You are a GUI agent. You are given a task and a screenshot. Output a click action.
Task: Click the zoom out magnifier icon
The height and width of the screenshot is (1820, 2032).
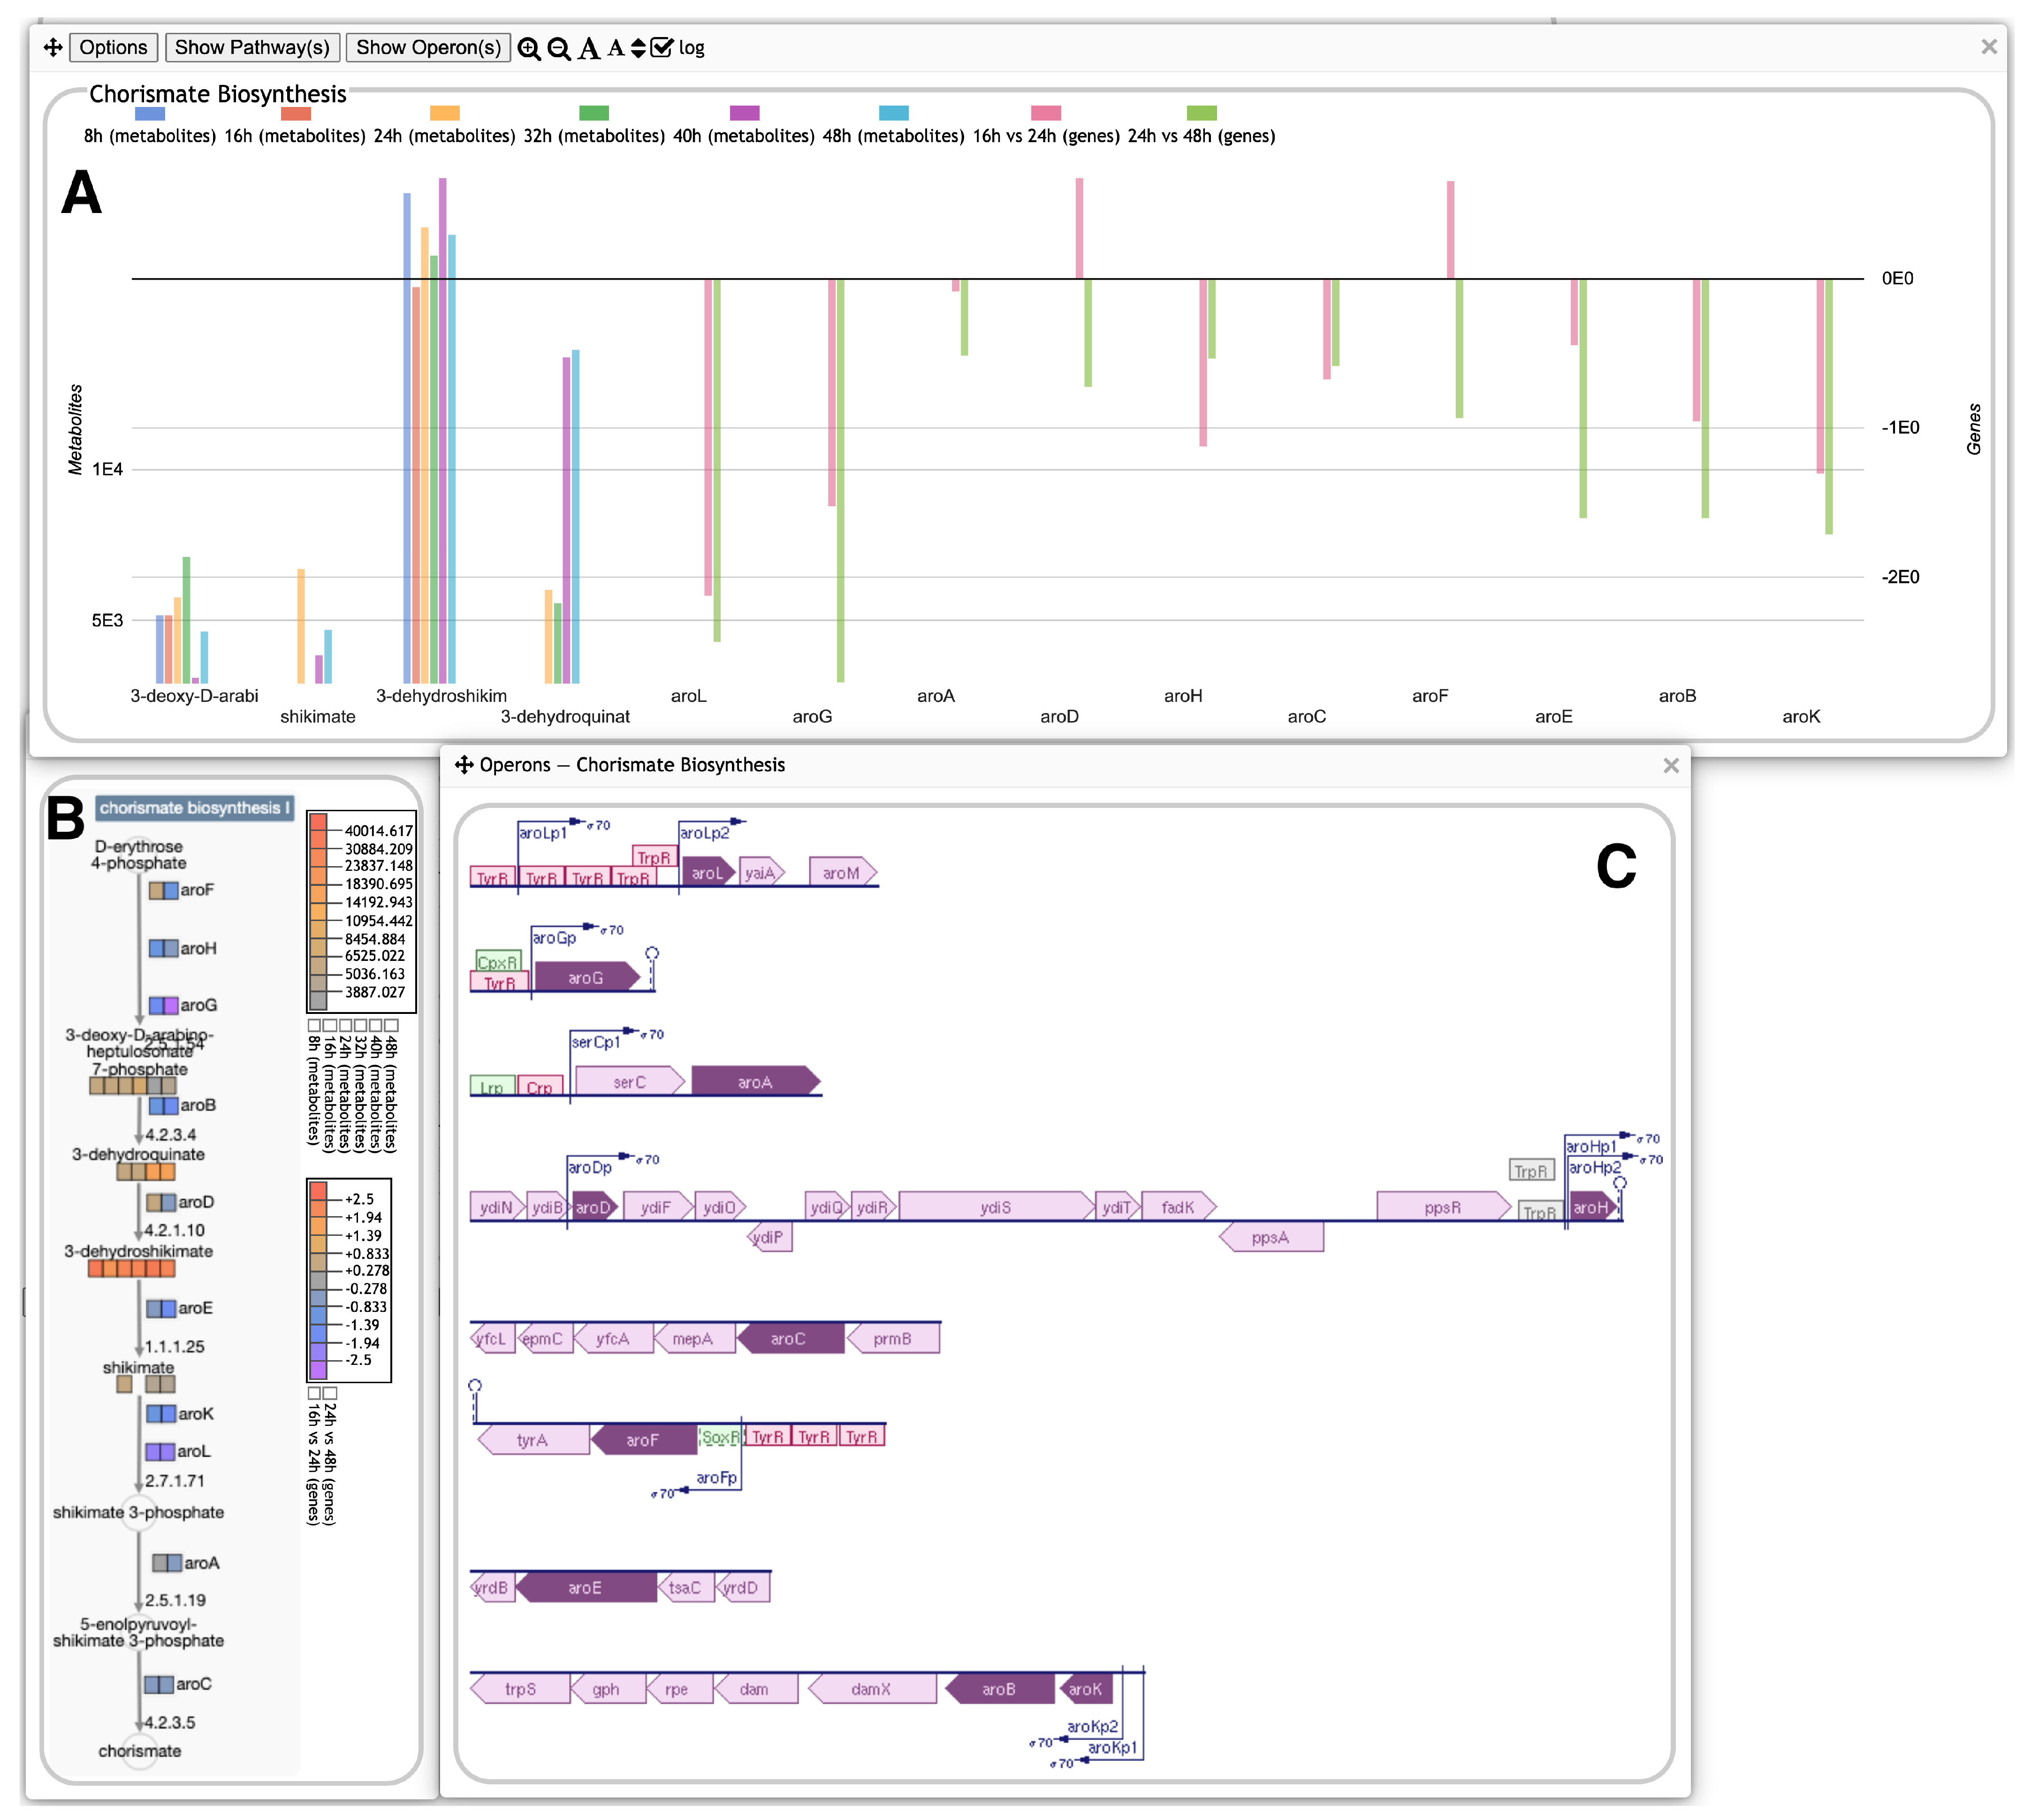pyautogui.click(x=559, y=48)
